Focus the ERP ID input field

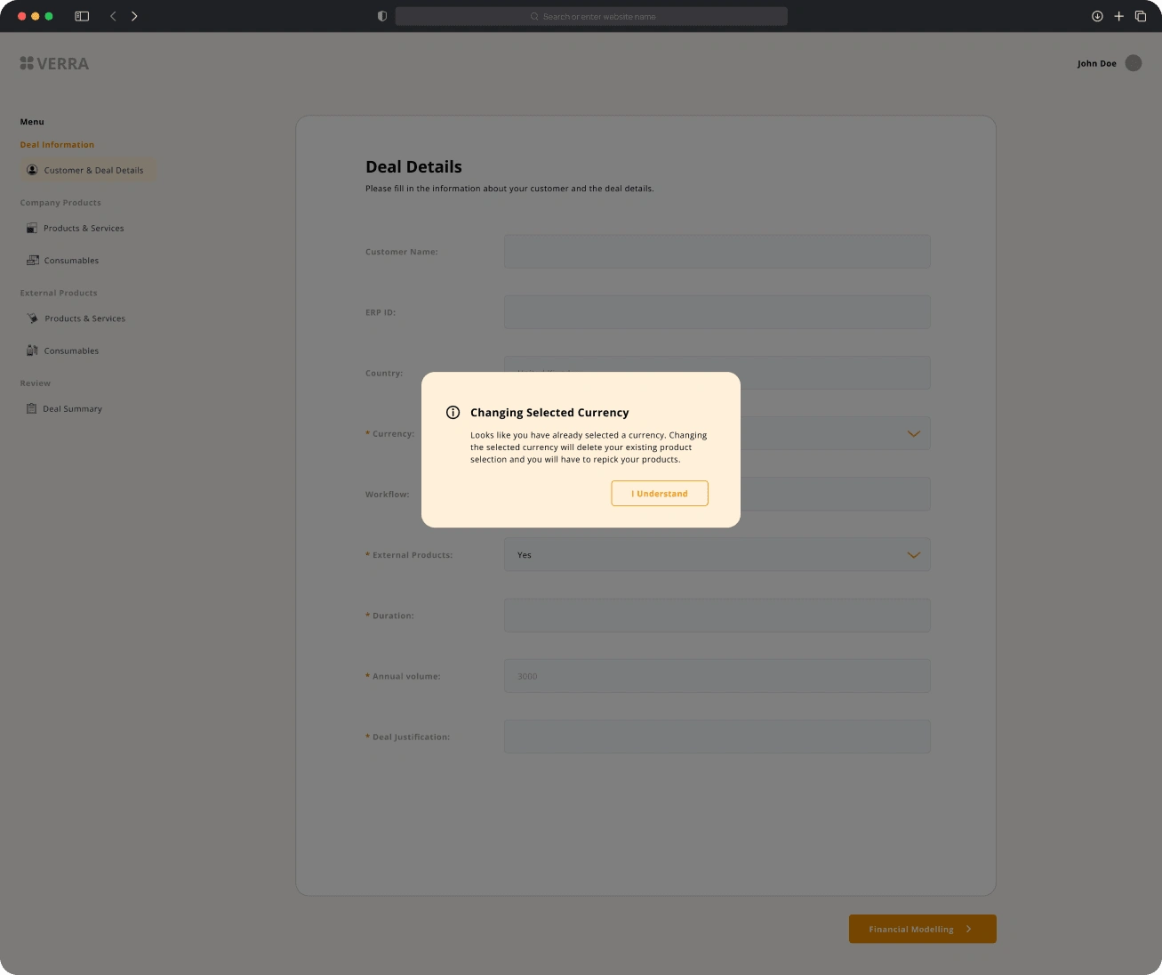coord(717,312)
